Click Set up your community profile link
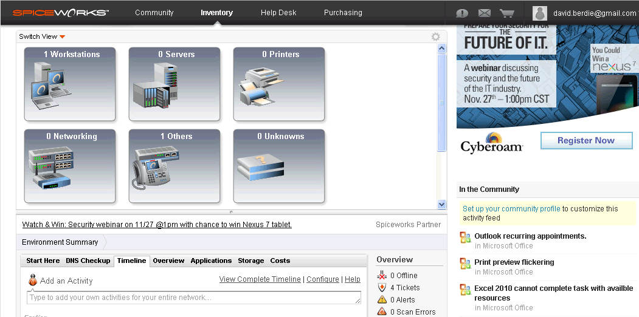639x317 pixels. point(511,209)
